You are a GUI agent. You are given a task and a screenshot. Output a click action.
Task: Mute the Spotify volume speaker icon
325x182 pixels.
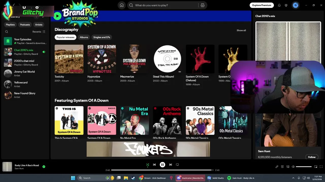[x=293, y=167]
